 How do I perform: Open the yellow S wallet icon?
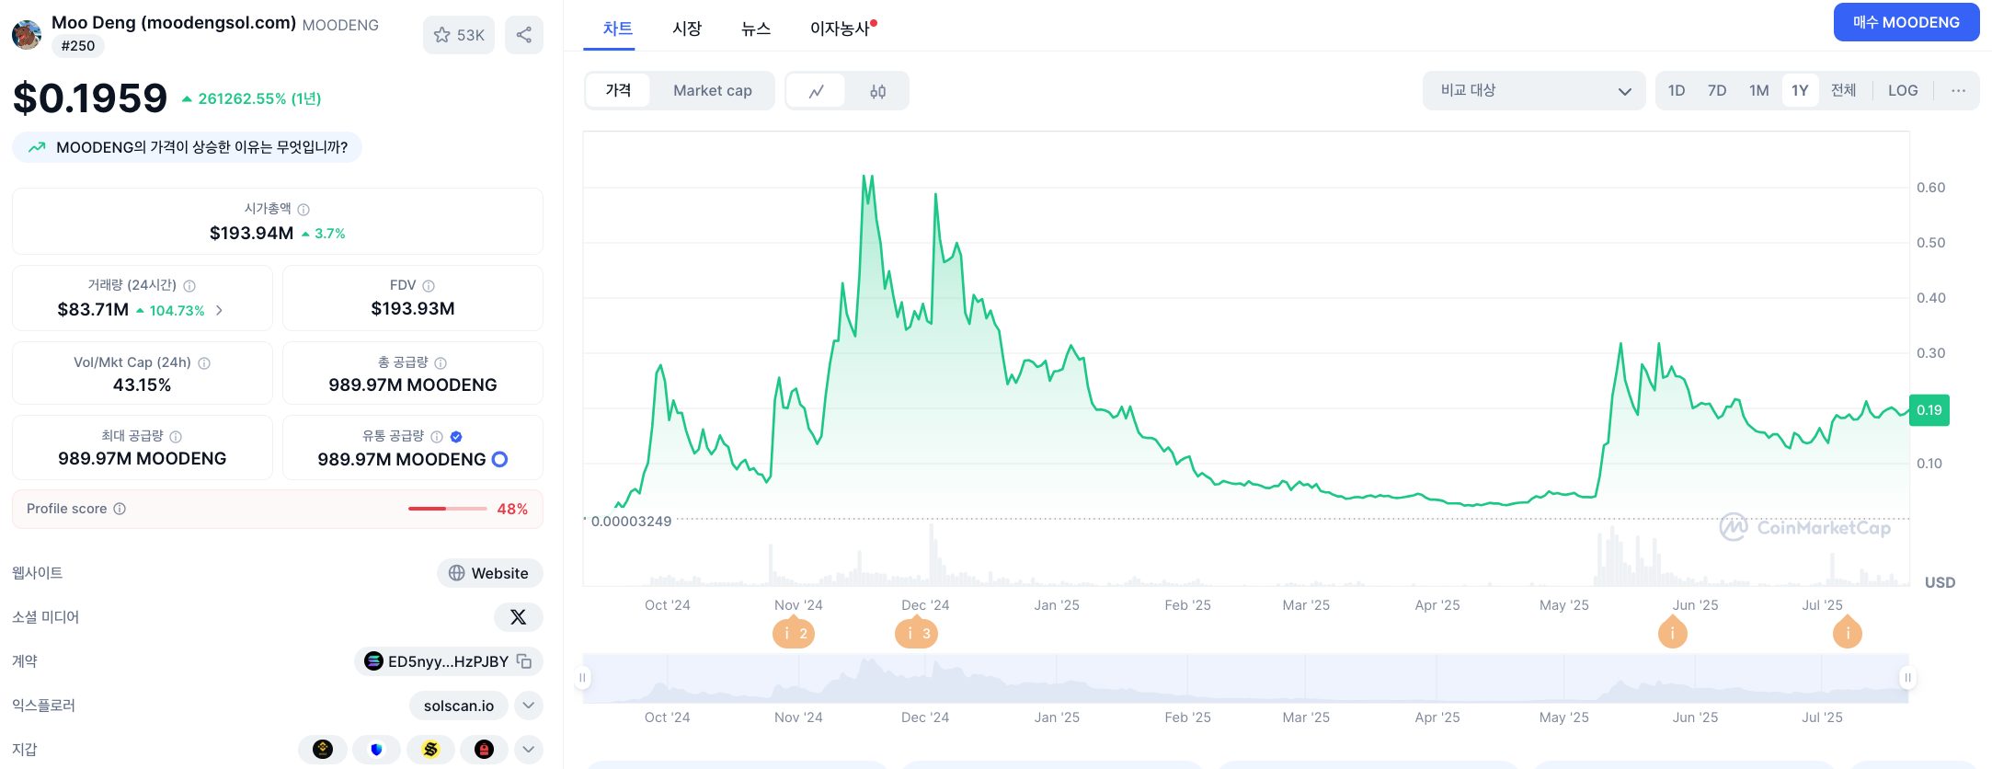point(430,750)
